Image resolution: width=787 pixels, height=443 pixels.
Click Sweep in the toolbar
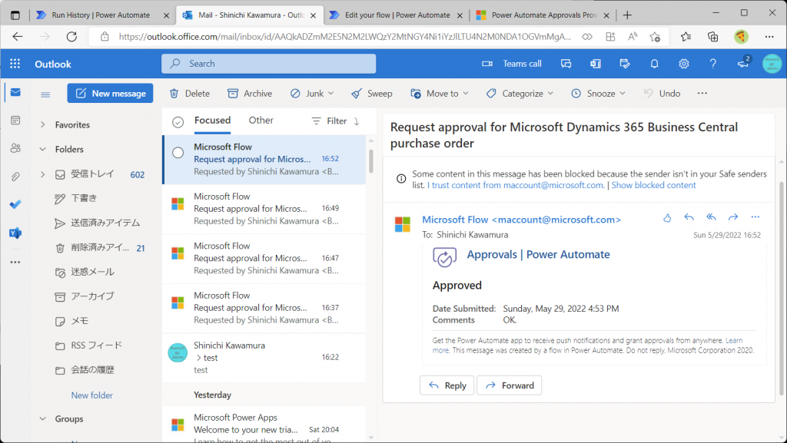(x=372, y=94)
